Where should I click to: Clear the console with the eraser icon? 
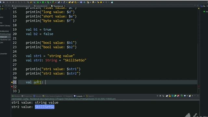coord(167,96)
